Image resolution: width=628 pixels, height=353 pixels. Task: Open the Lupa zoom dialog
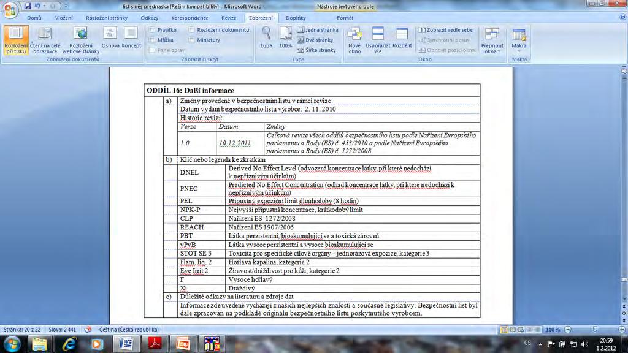point(266,38)
